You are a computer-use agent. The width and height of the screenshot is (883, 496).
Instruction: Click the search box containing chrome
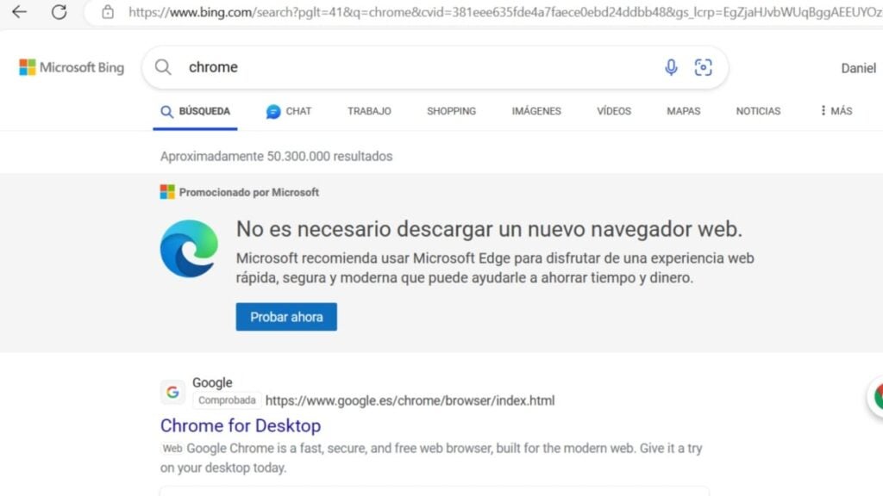(x=414, y=67)
